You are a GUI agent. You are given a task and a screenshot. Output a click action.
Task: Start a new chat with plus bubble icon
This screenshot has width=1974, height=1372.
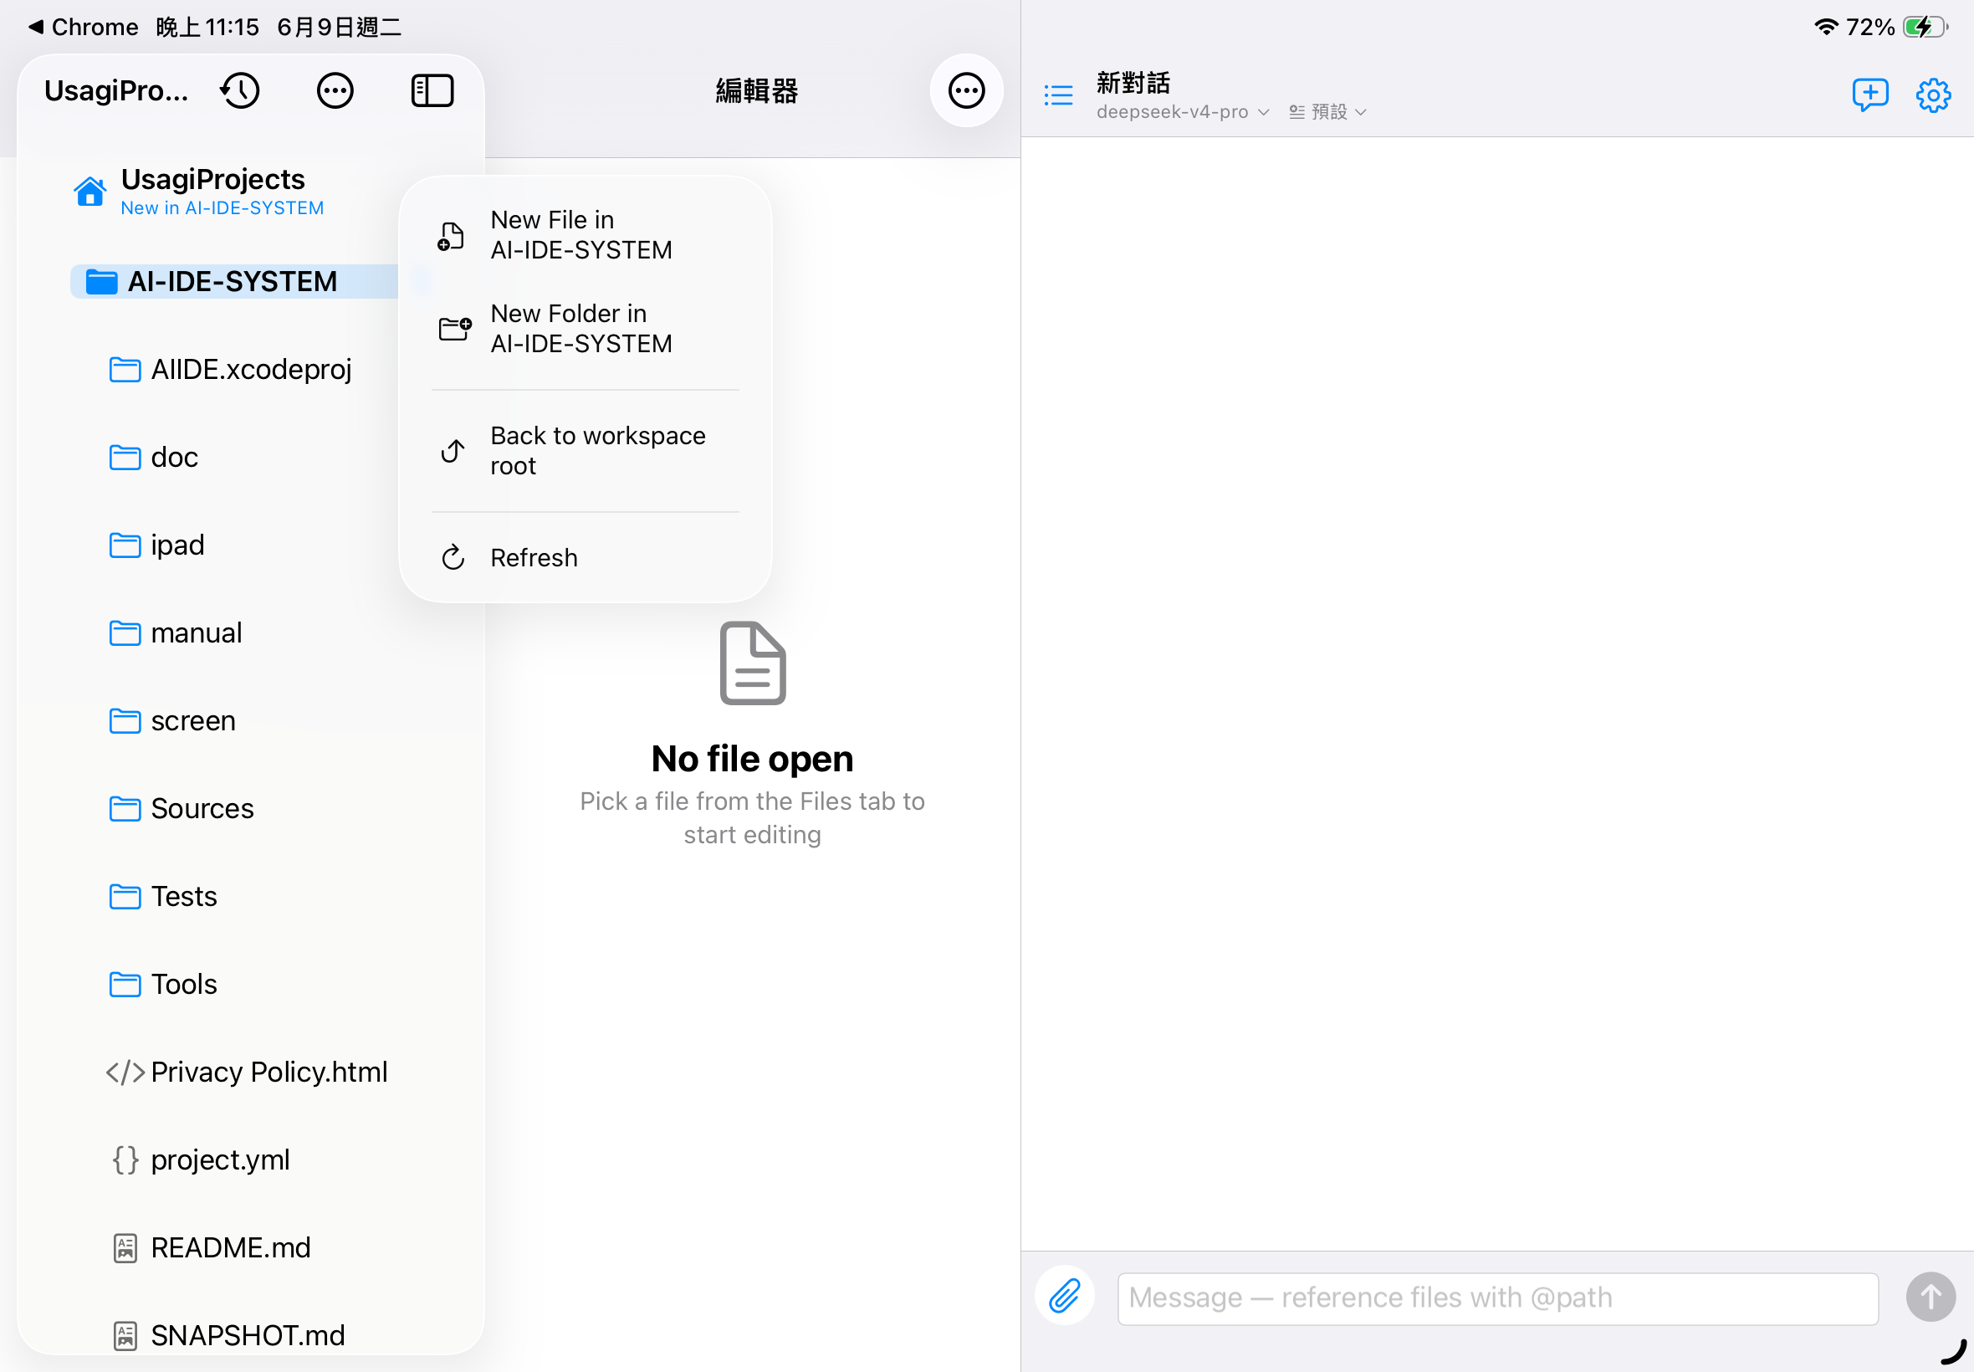[x=1869, y=95]
